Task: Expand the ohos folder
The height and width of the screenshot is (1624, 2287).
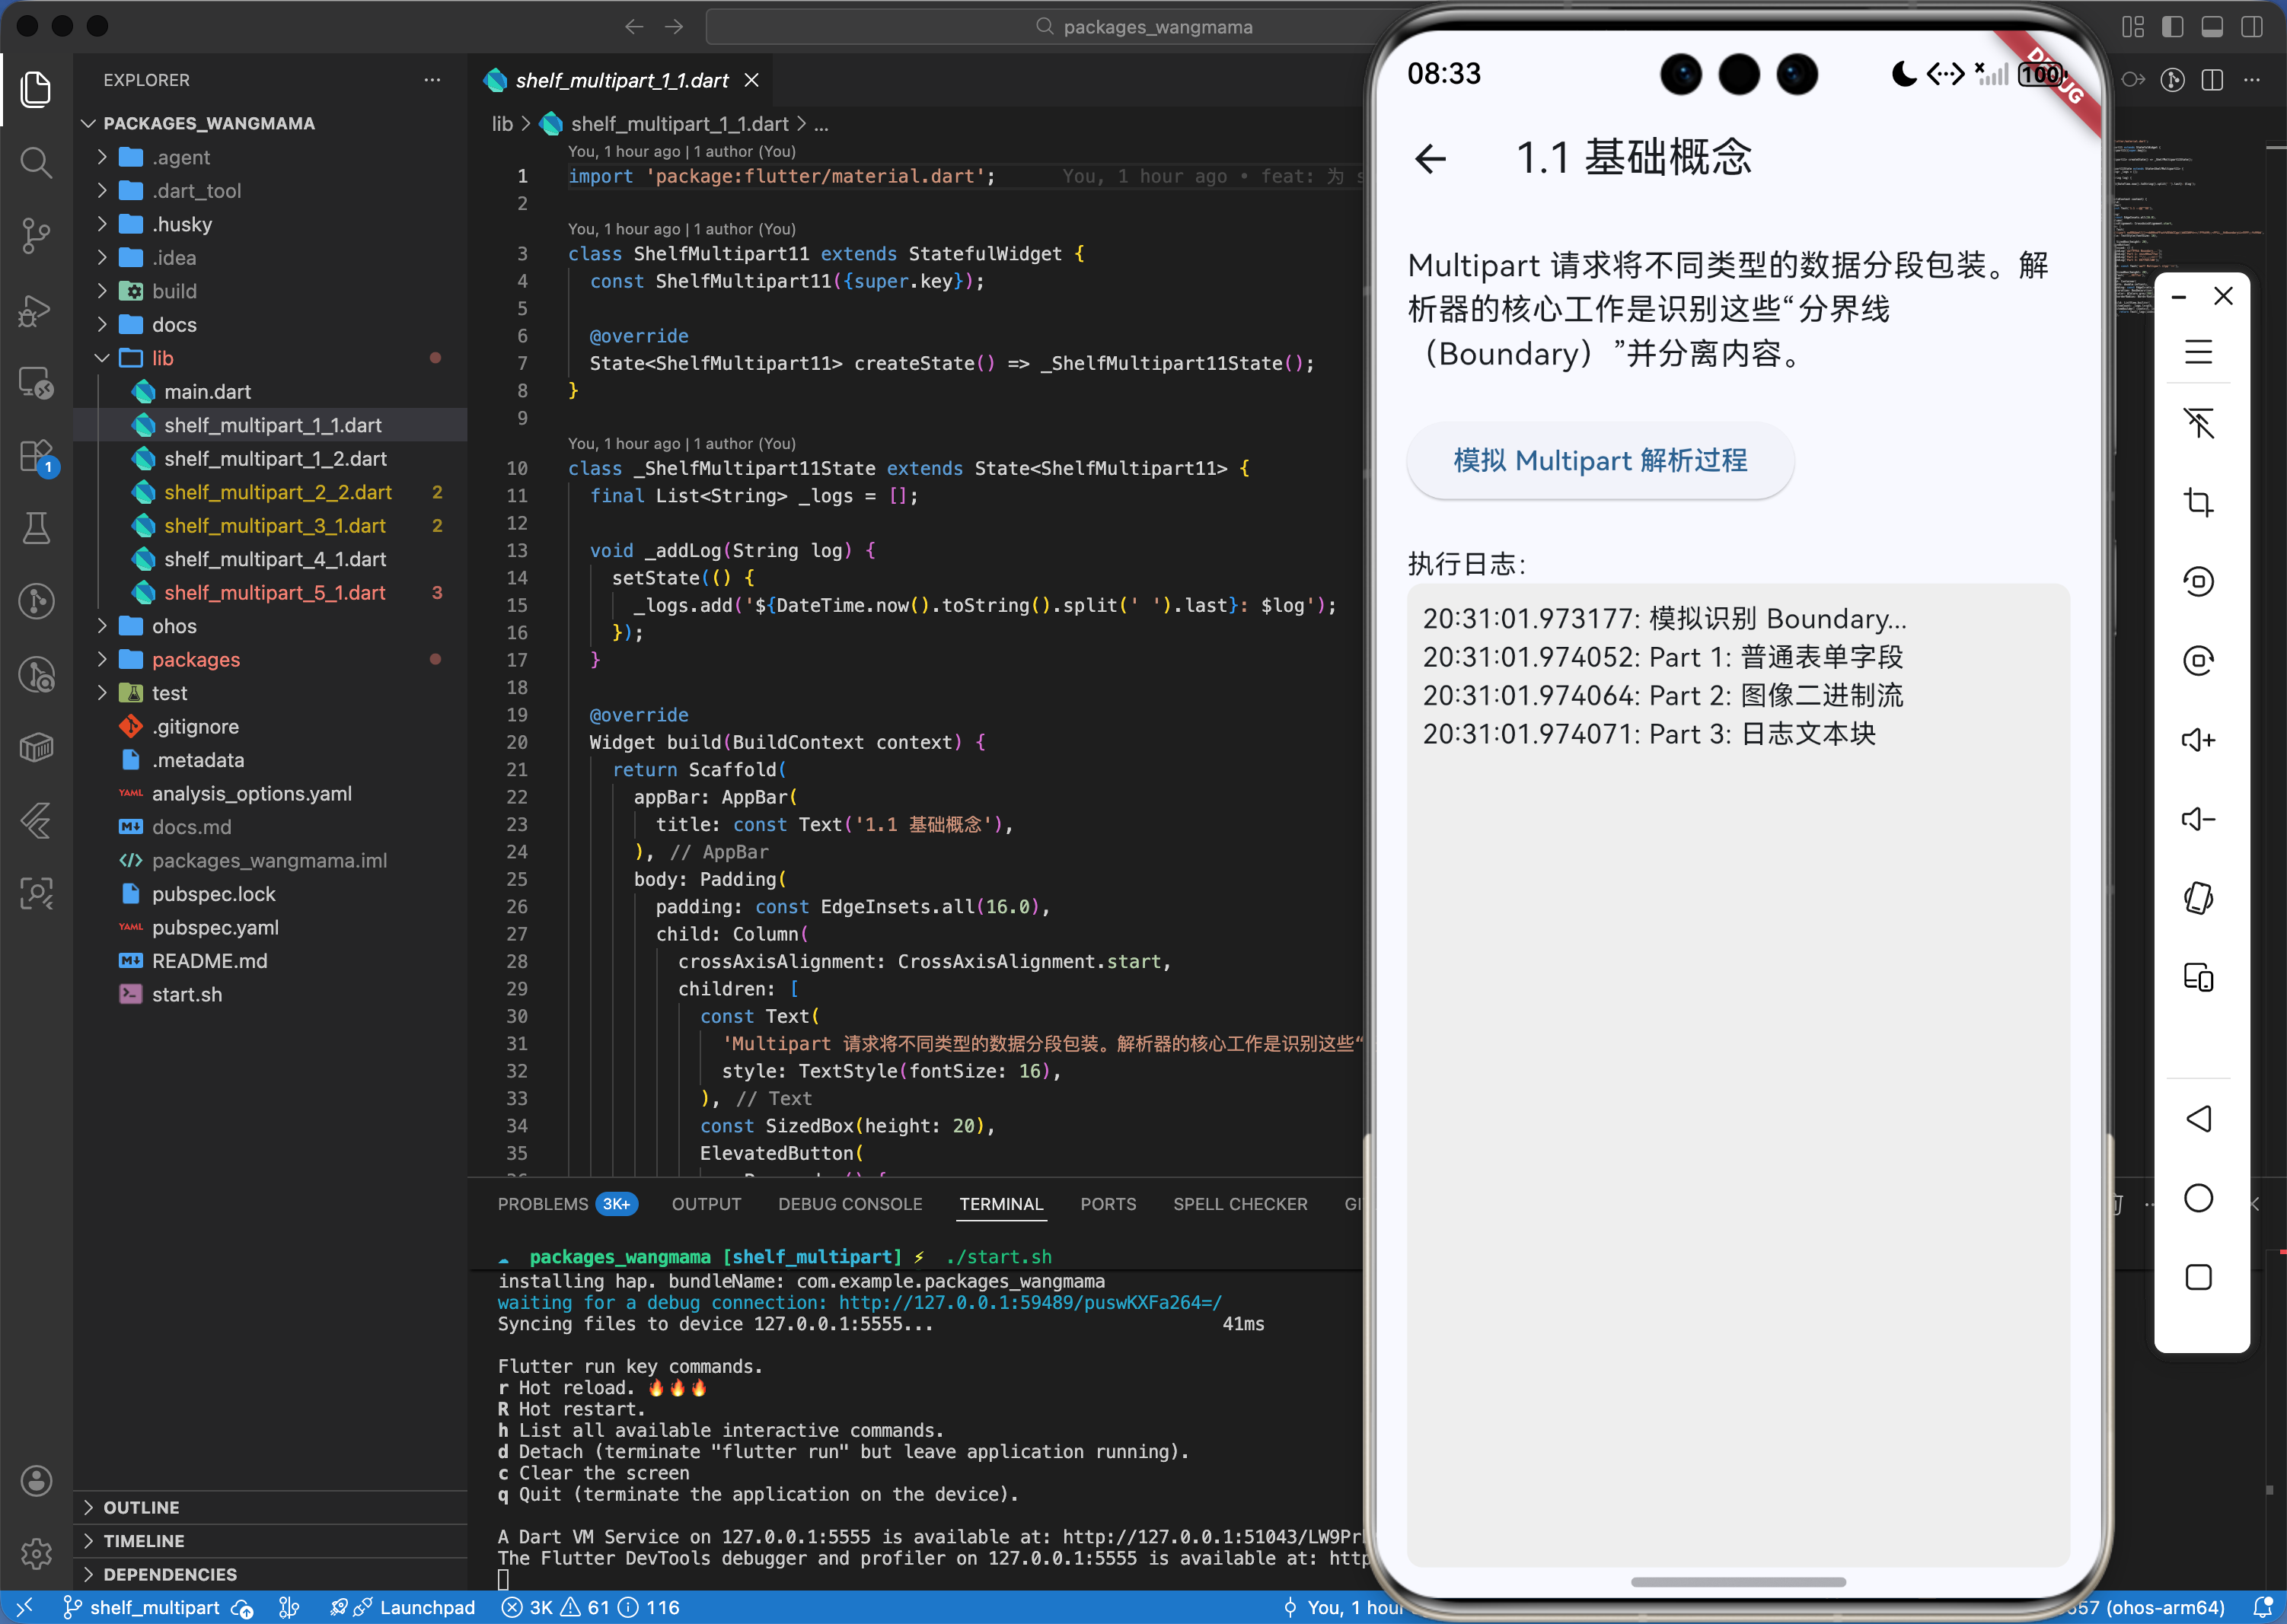Action: tap(174, 626)
